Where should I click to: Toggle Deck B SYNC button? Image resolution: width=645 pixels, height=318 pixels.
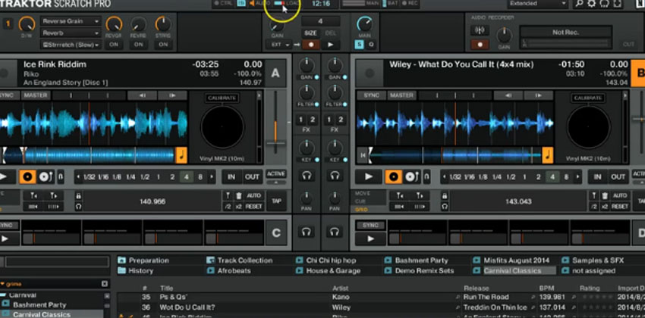pos(370,95)
